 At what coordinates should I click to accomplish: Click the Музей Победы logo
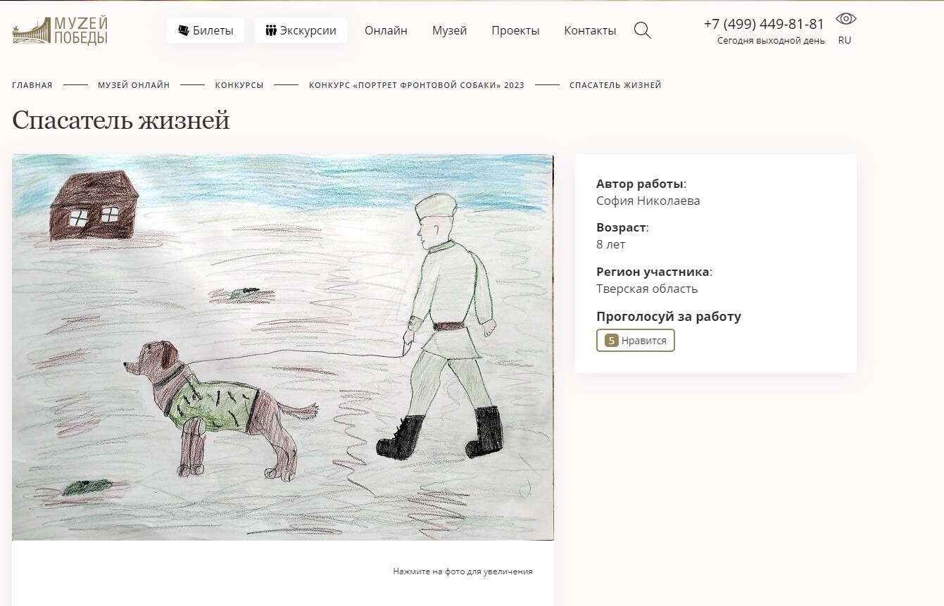point(60,30)
